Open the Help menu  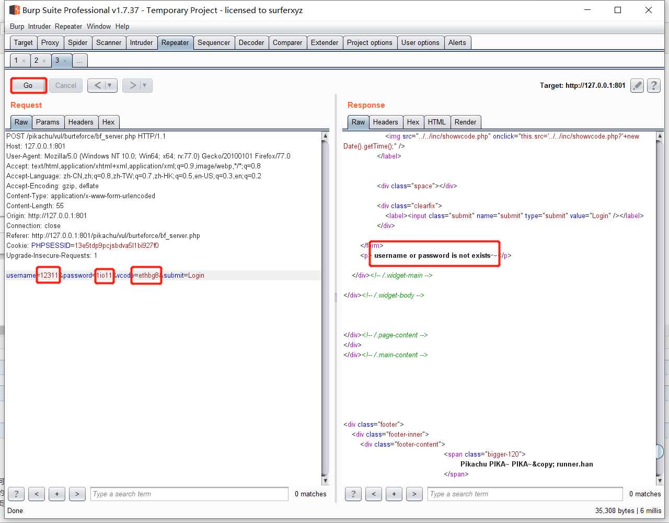pos(122,26)
